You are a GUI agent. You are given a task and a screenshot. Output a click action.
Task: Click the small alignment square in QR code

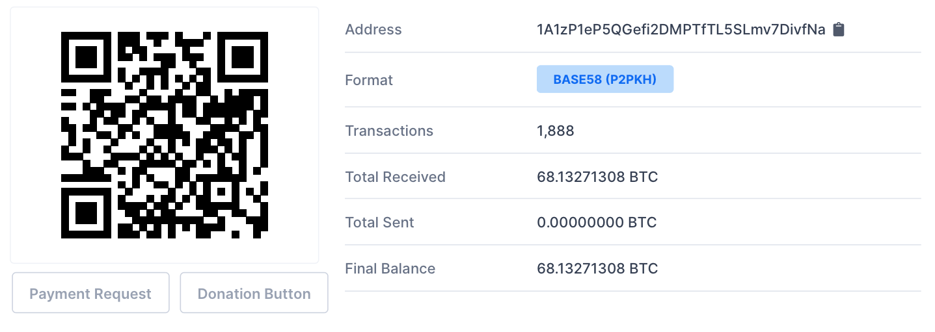[x=222, y=192]
